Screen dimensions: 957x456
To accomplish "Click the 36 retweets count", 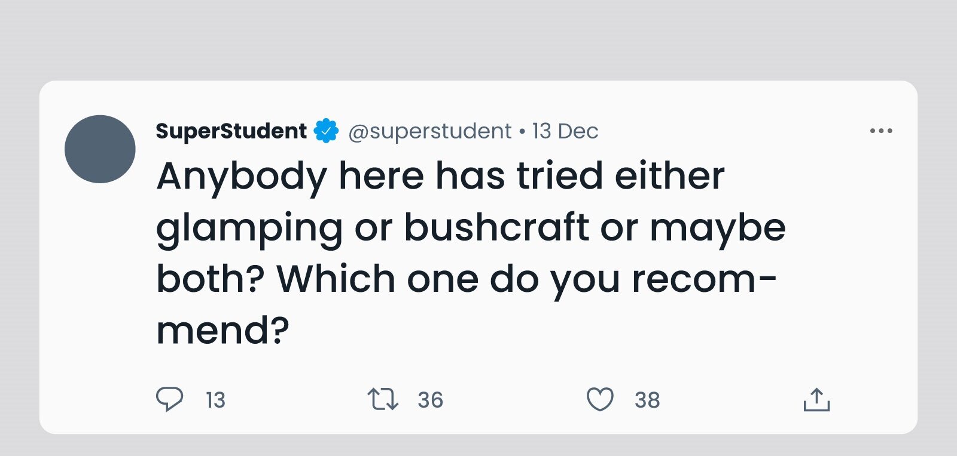I will coord(430,400).
